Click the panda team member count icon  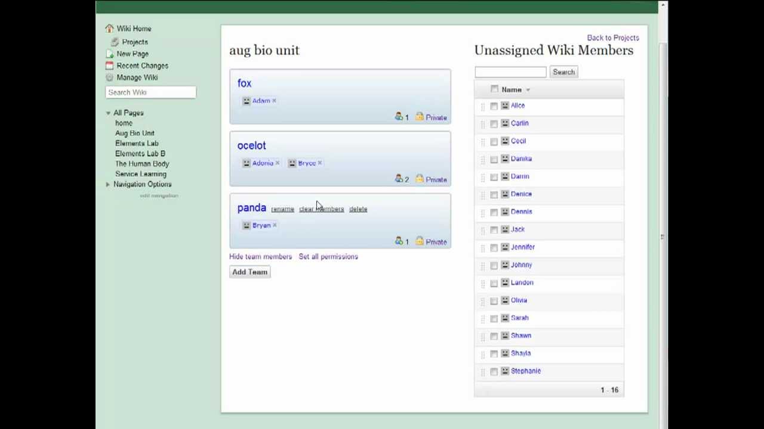coord(399,241)
